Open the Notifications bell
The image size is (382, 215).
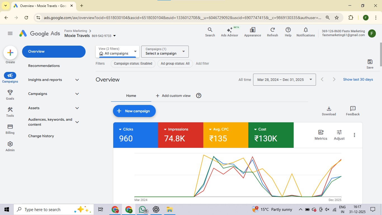click(x=305, y=31)
